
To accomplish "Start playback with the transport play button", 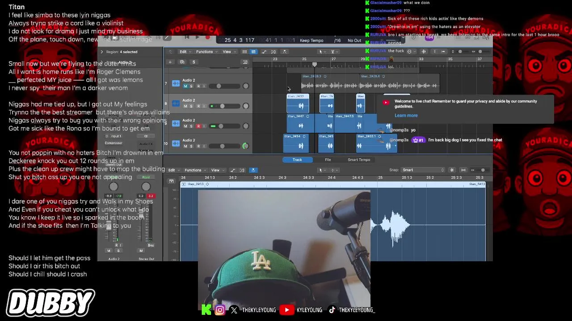I will (197, 37).
